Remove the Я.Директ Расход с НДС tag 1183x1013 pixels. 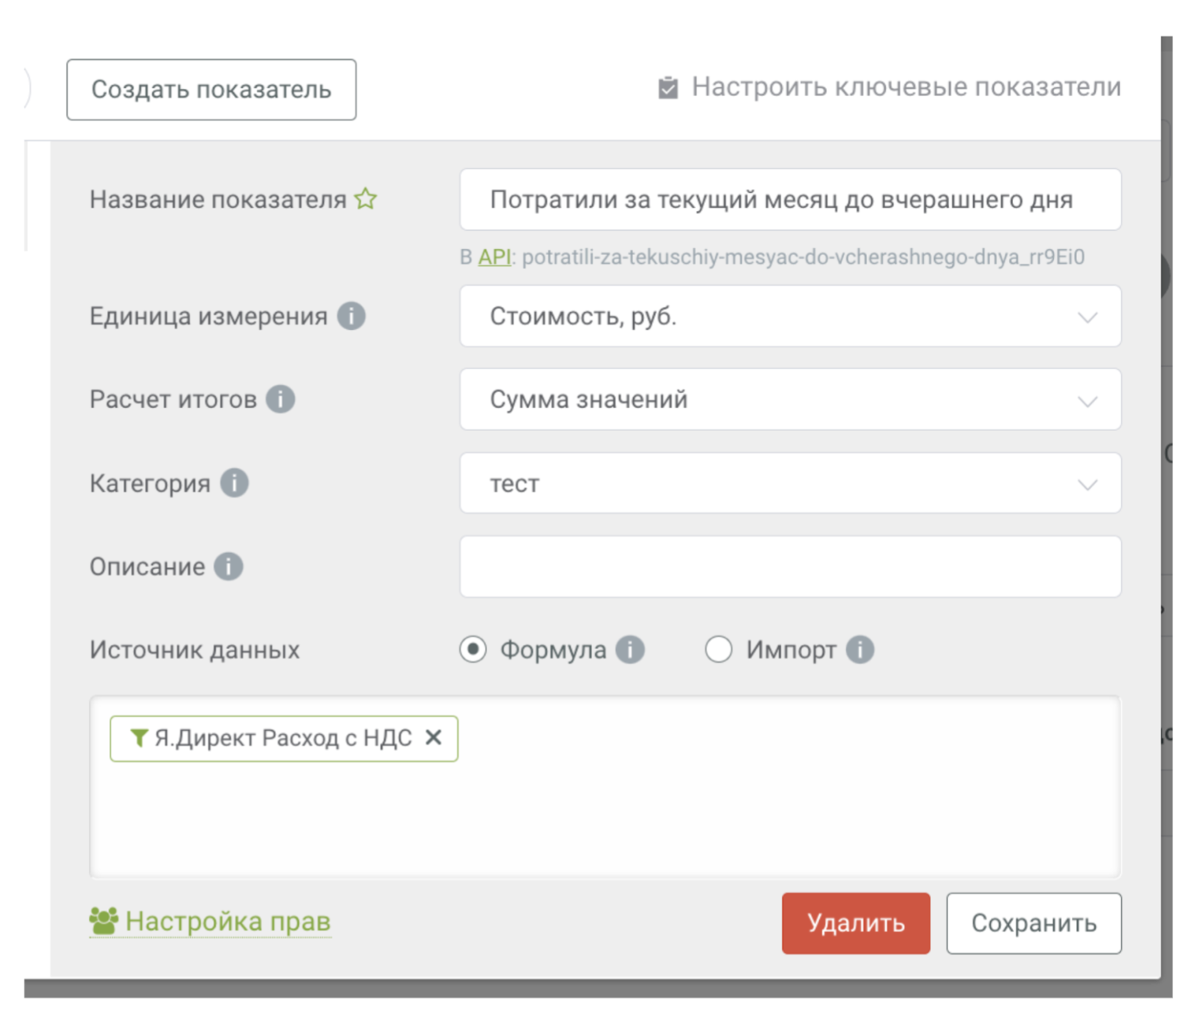click(433, 737)
